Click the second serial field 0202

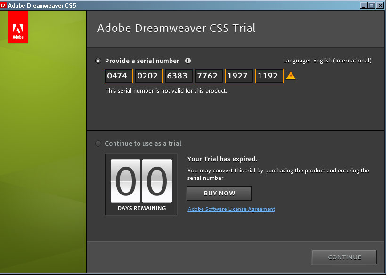click(x=149, y=76)
